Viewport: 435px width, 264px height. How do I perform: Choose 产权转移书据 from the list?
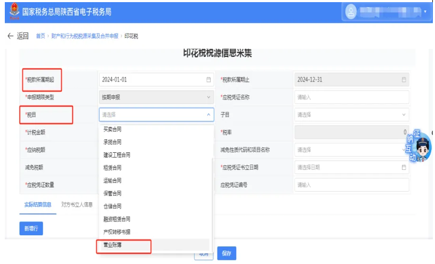pos(117,232)
